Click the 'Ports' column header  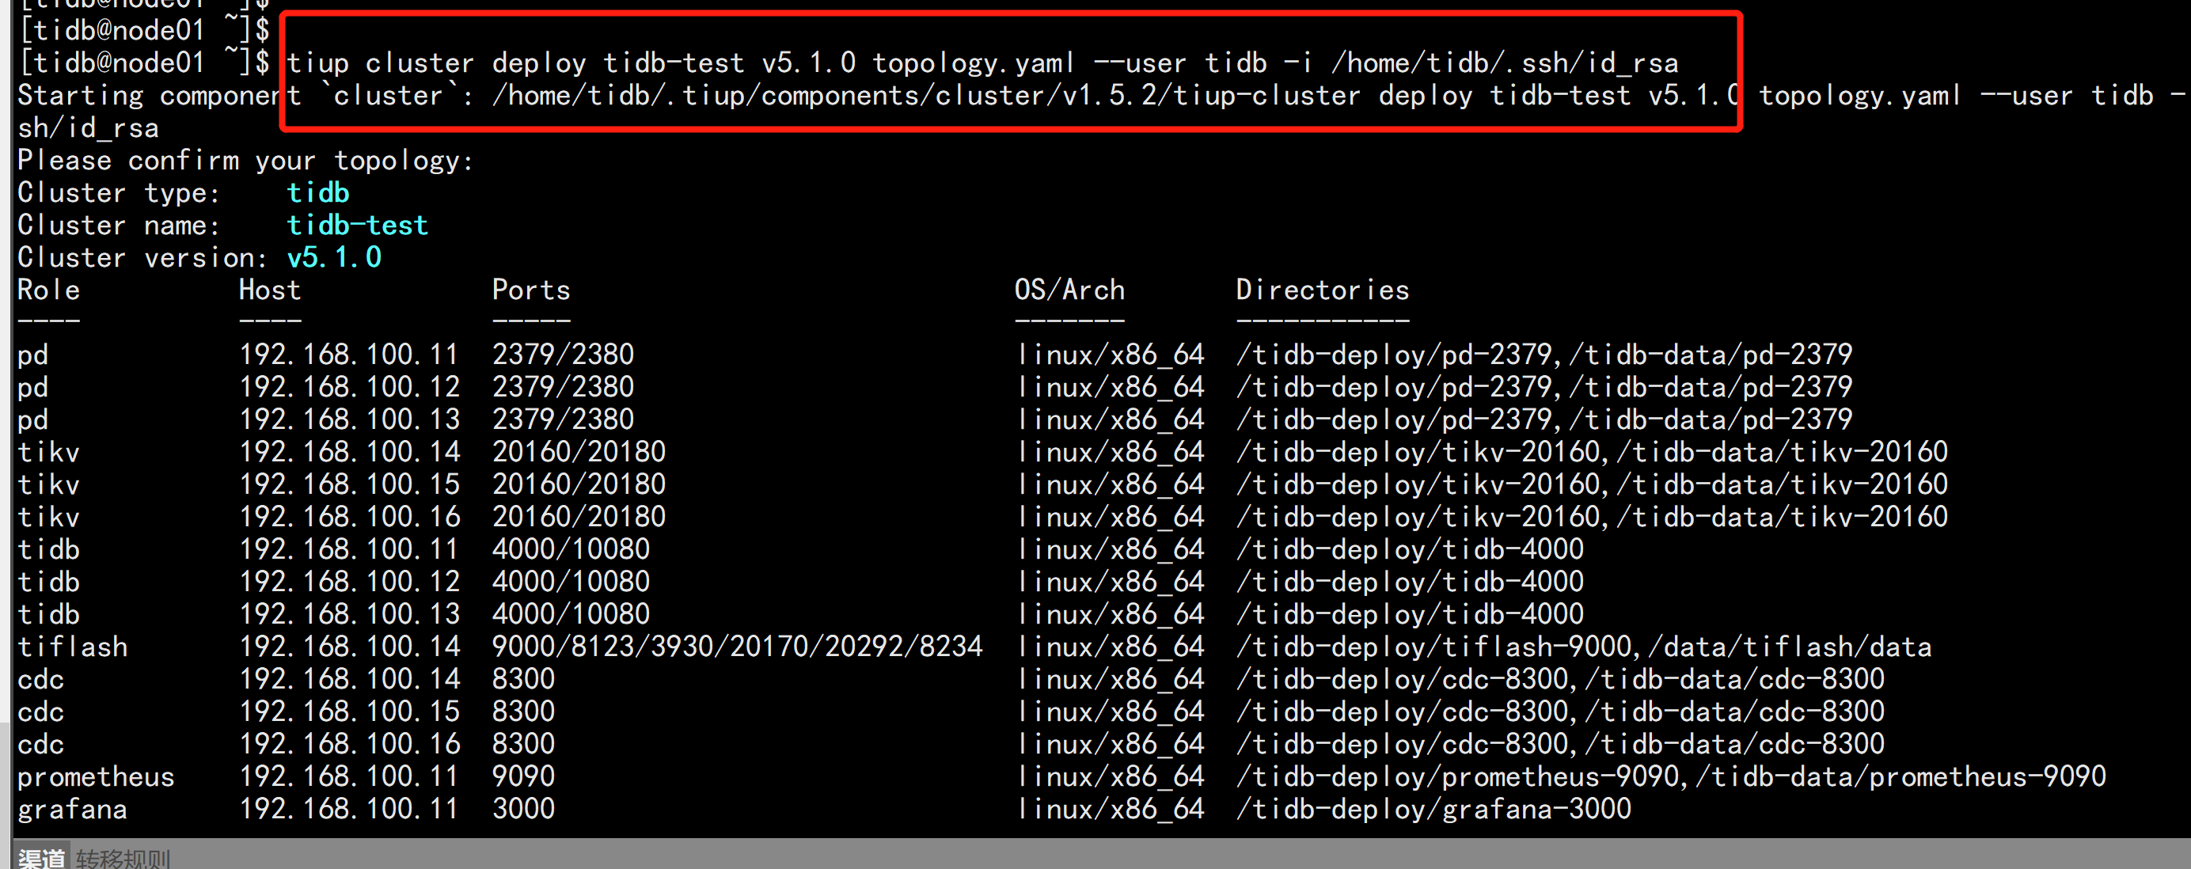[x=531, y=290]
